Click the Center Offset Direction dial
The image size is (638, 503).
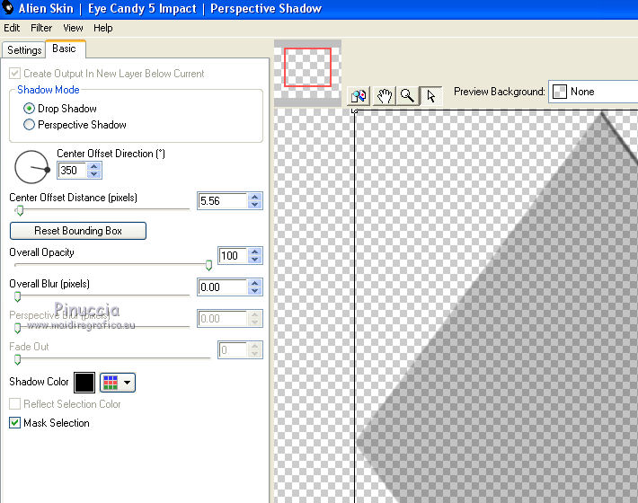[x=31, y=167]
